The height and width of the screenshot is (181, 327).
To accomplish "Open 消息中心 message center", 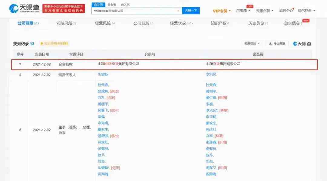I will (x=286, y=11).
